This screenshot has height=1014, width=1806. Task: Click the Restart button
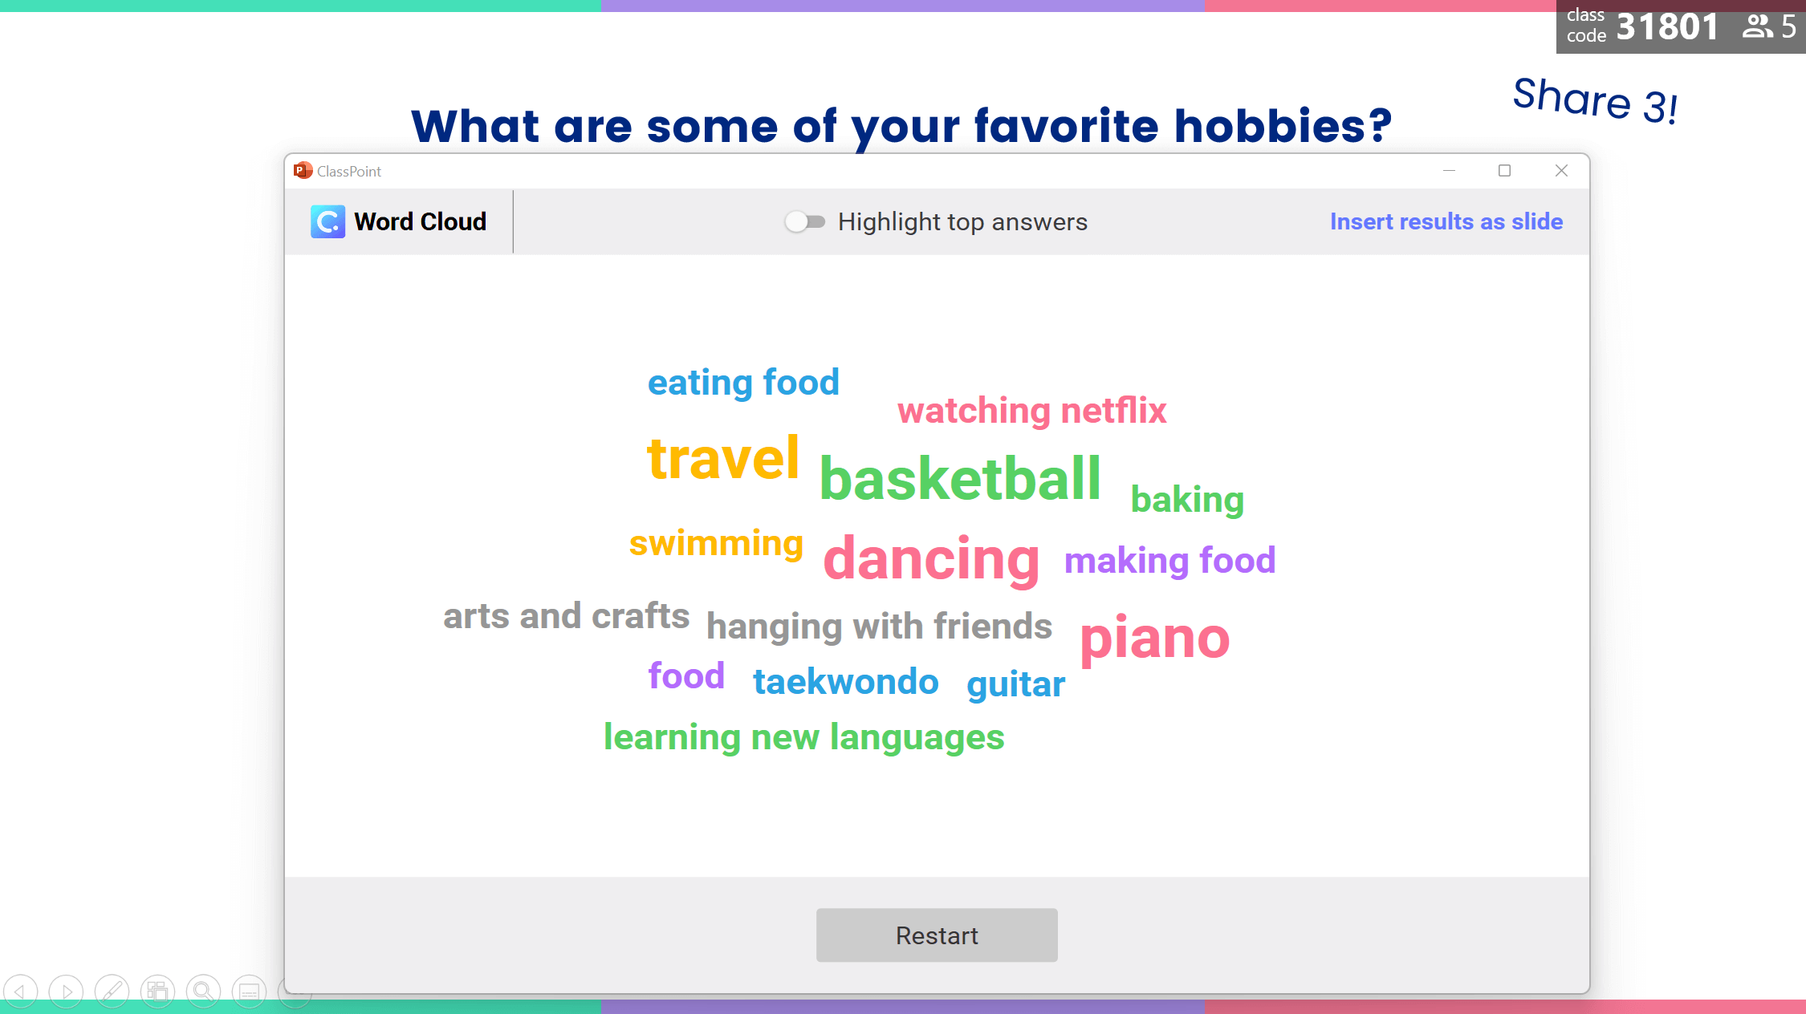pyautogui.click(x=937, y=935)
